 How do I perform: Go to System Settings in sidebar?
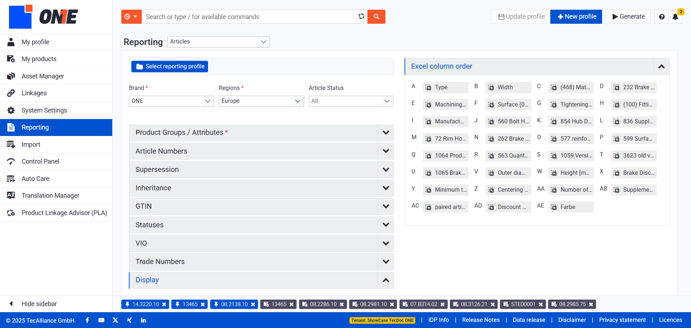(x=56, y=110)
